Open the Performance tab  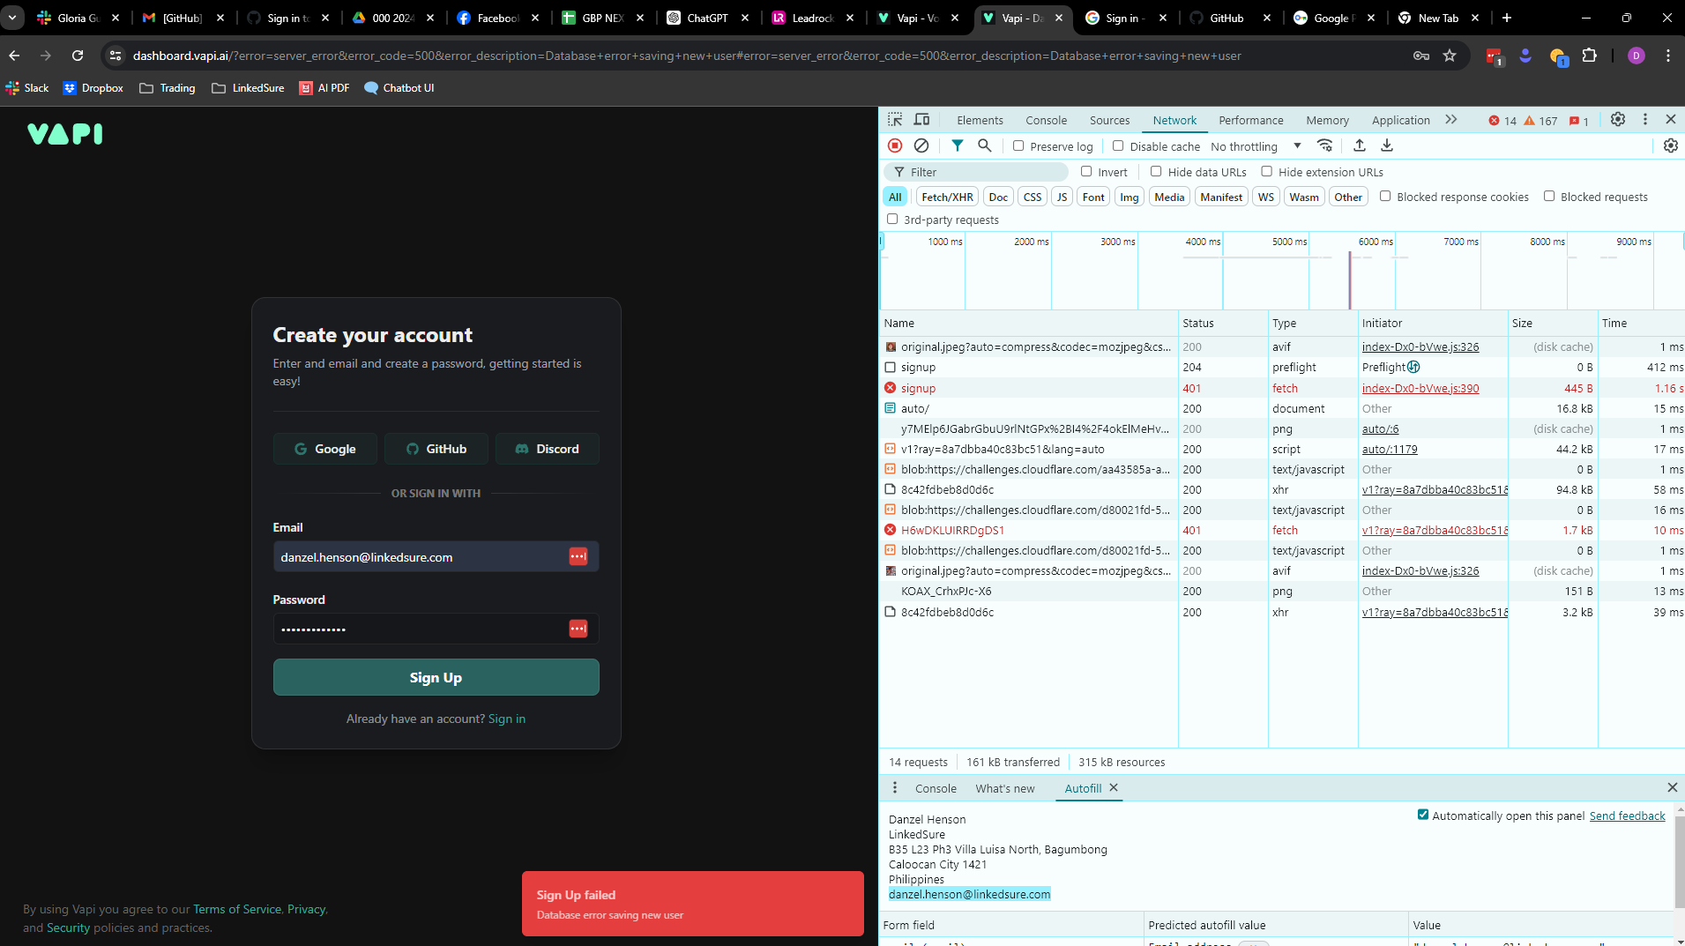pos(1250,120)
